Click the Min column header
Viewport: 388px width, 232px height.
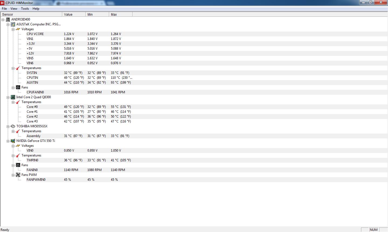[97, 15]
